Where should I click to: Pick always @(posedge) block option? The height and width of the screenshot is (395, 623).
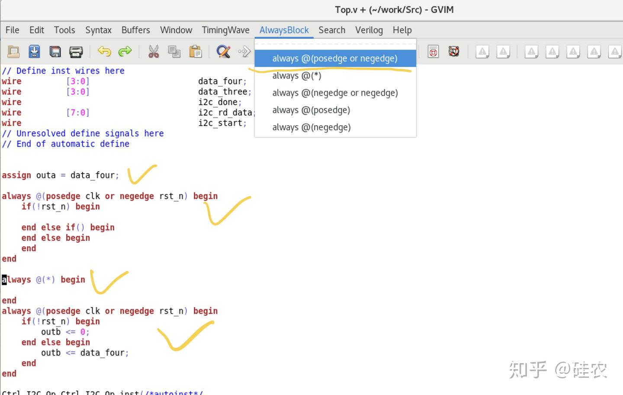(x=311, y=110)
